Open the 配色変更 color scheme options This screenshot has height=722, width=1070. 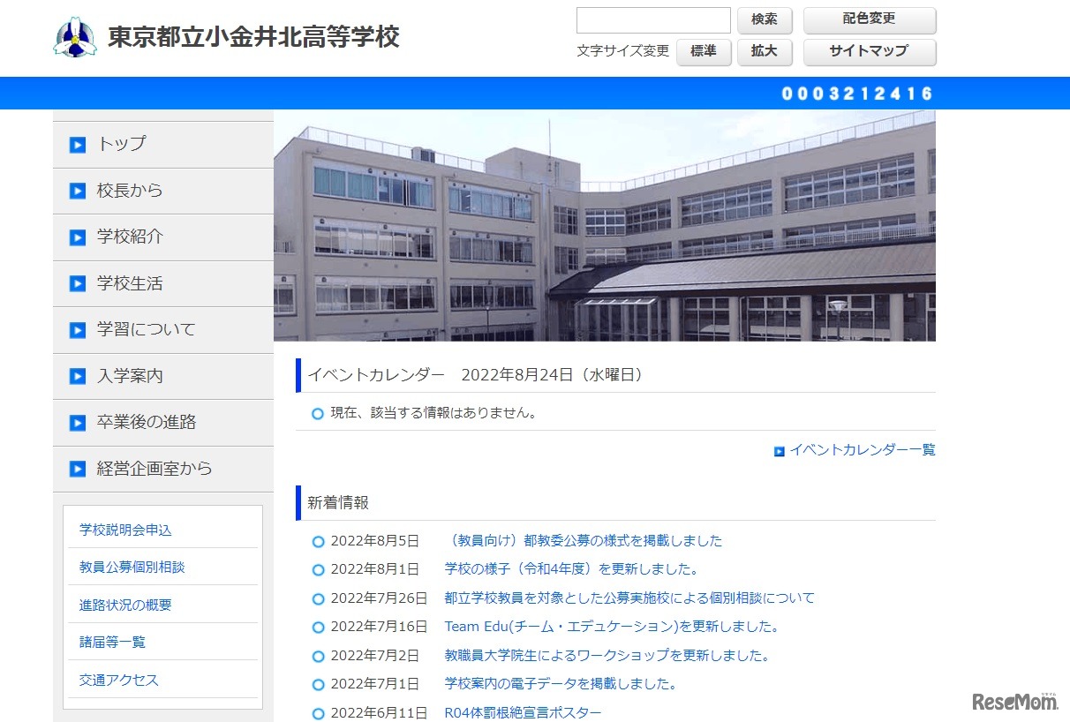click(x=870, y=20)
